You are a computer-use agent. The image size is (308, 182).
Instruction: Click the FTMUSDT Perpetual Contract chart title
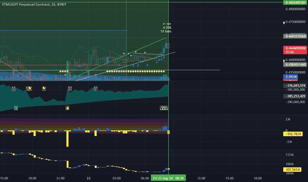click(34, 4)
